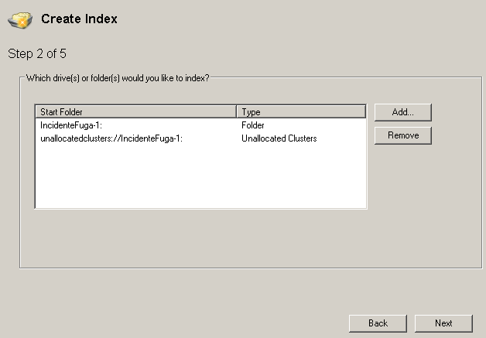Click the Folder type cell

253,125
